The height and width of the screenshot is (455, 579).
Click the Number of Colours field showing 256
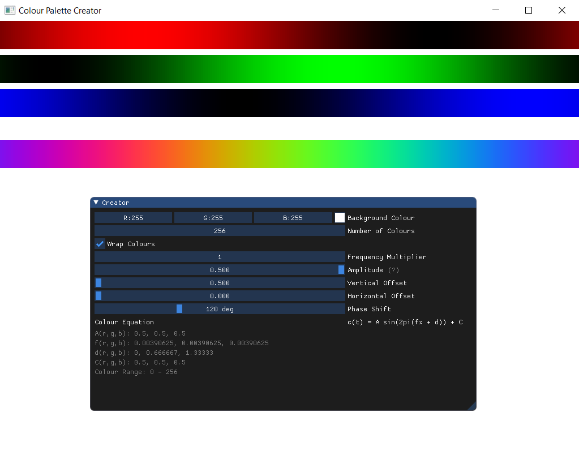(x=220, y=231)
